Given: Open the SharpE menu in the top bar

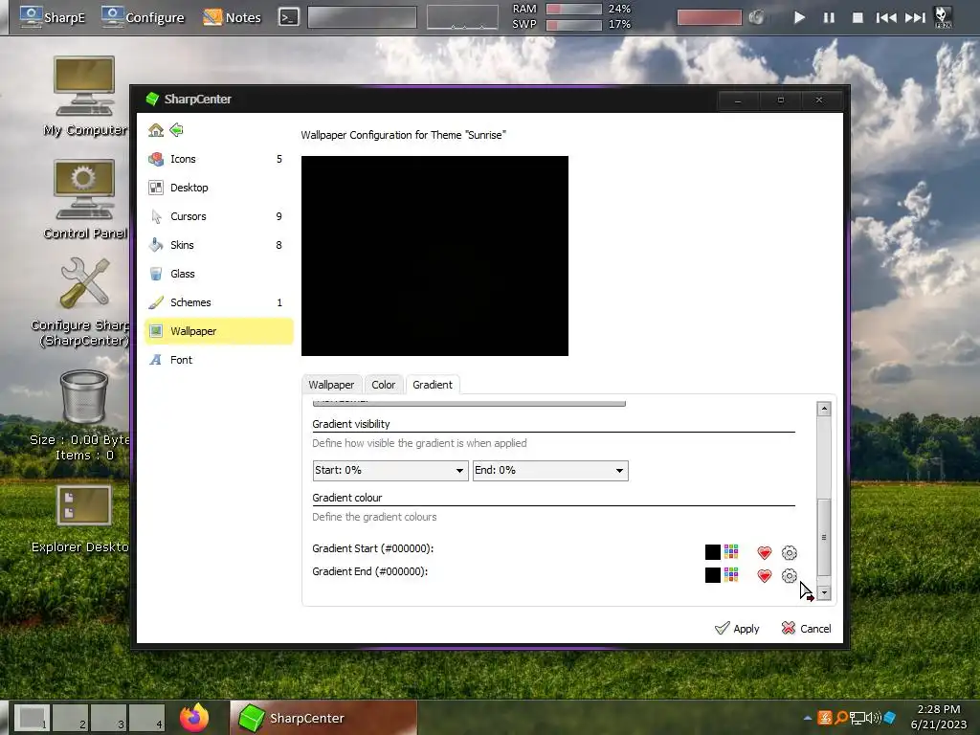Looking at the screenshot, I should pyautogui.click(x=52, y=17).
